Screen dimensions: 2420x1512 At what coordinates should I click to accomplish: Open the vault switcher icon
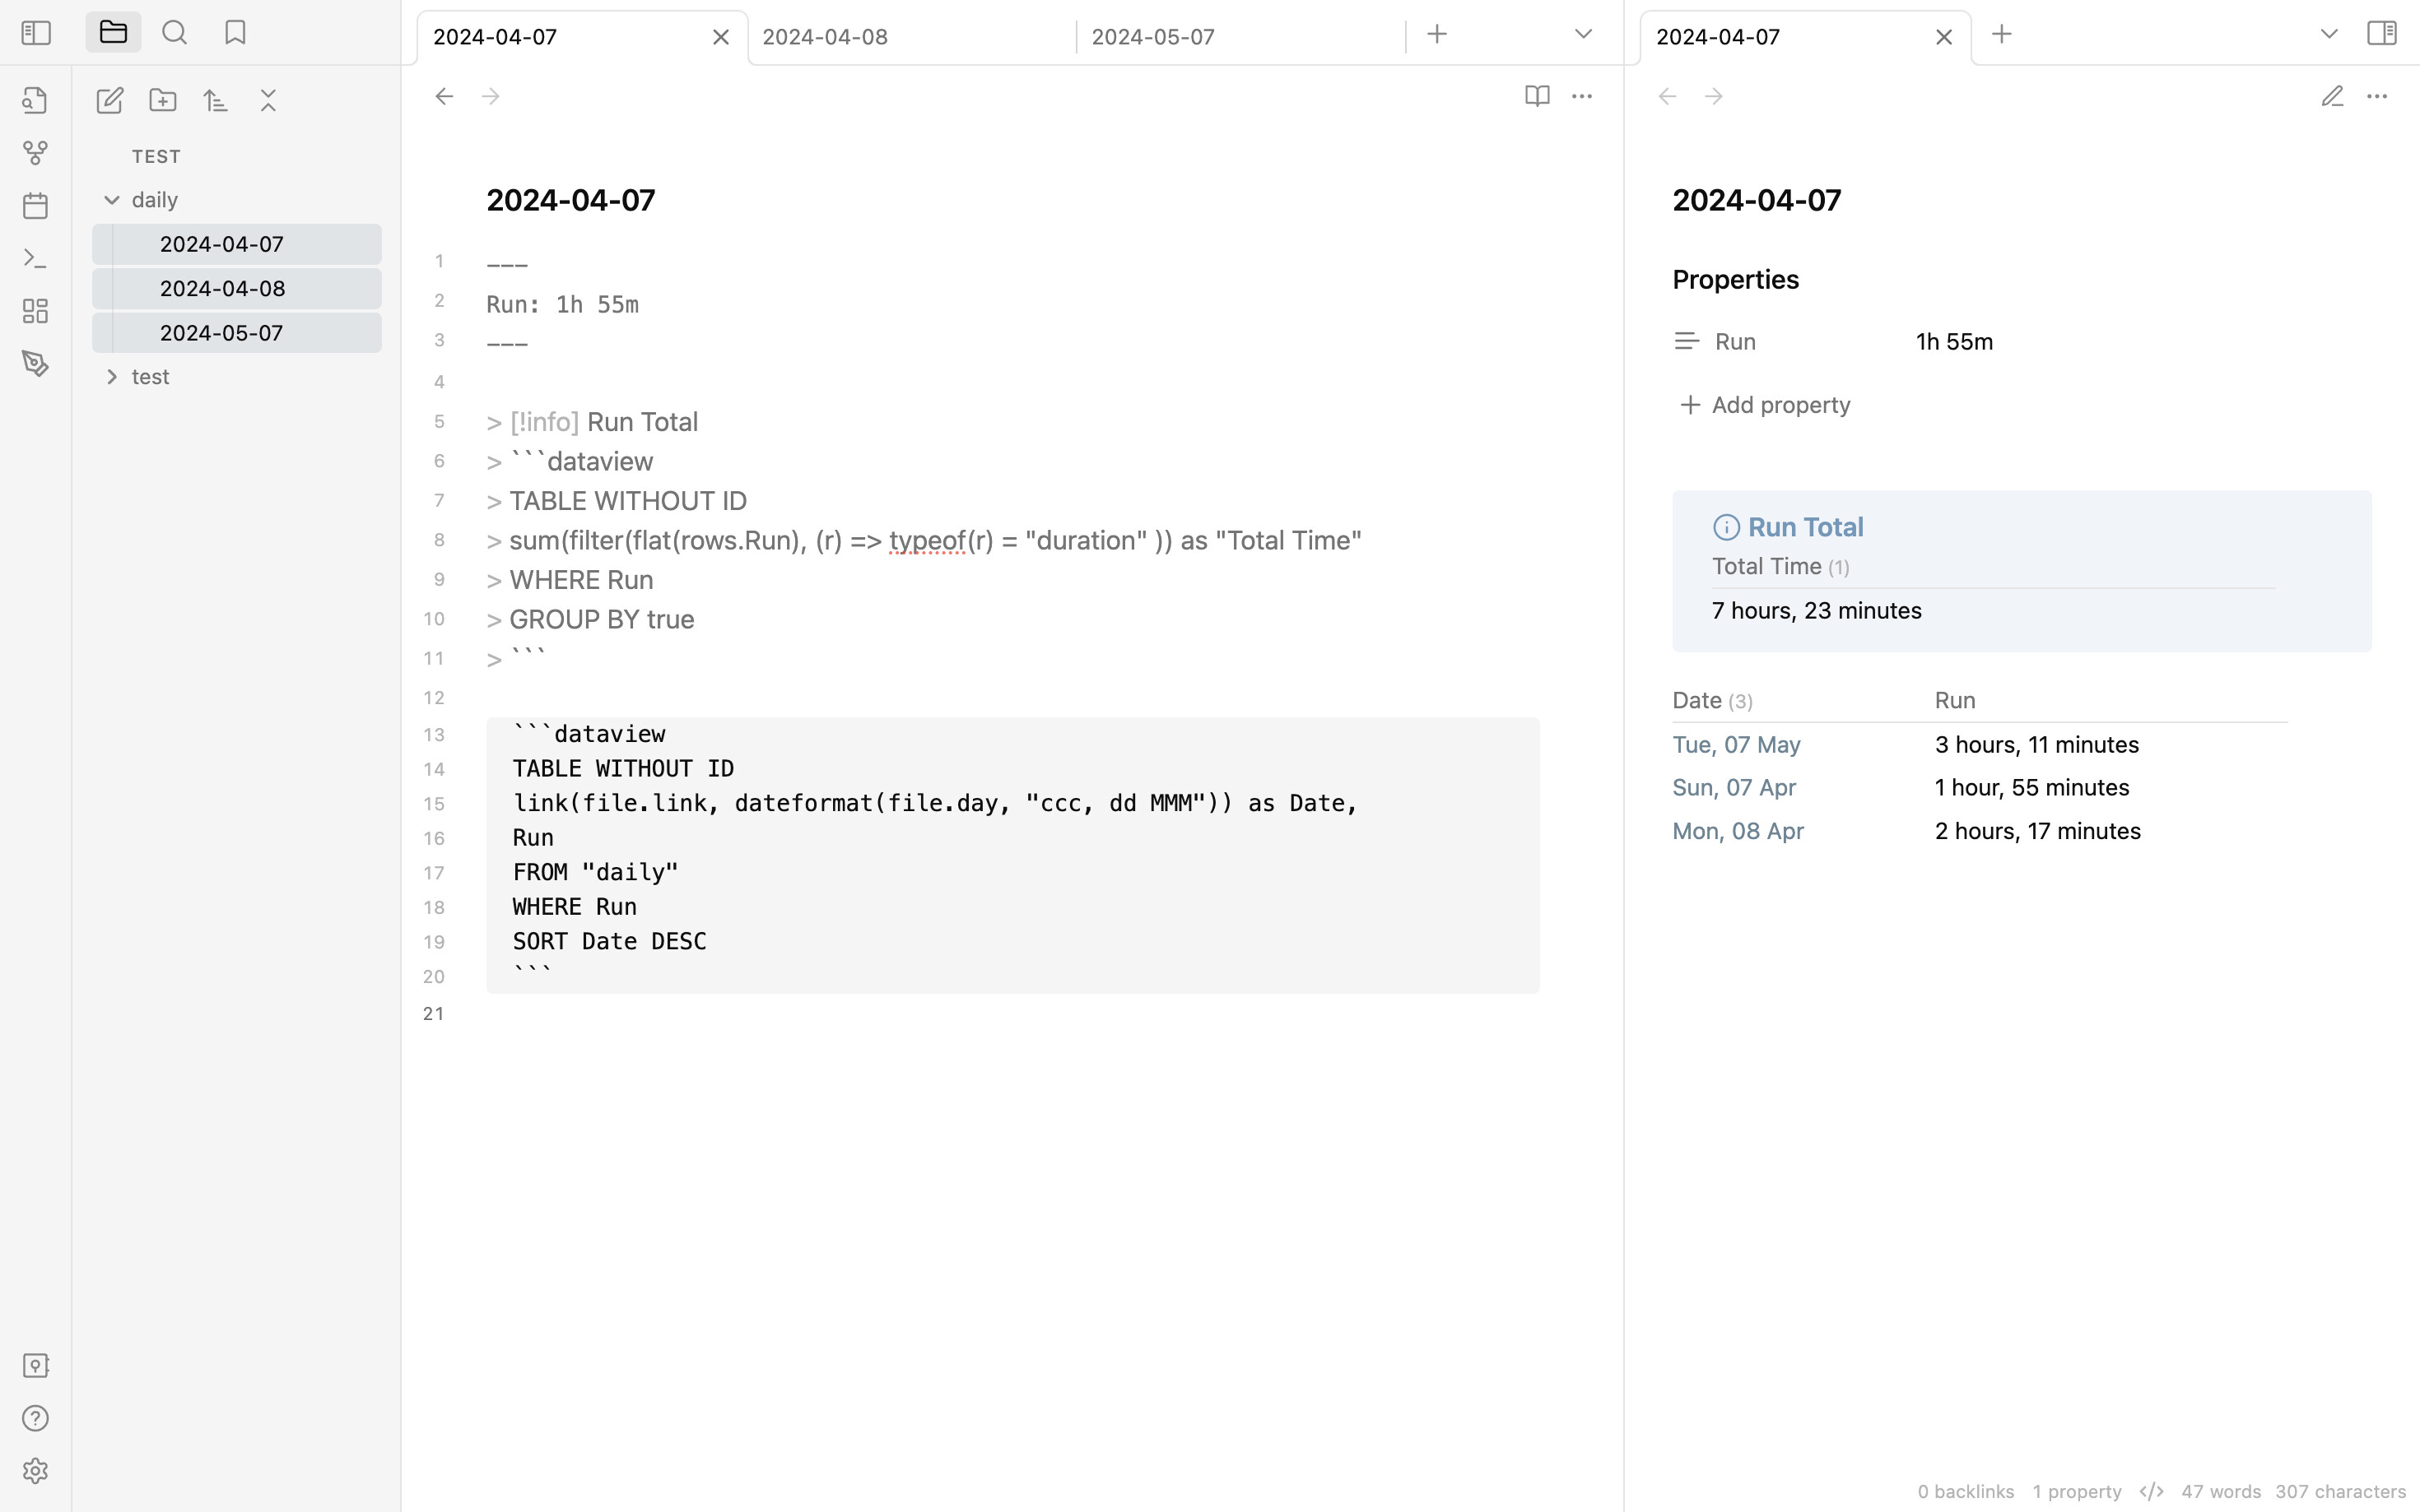pos(35,1365)
